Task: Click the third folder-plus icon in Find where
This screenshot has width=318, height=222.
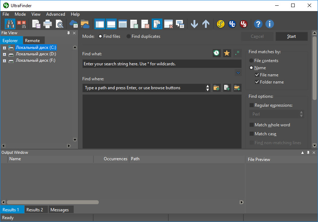Action: pyautogui.click(x=237, y=88)
